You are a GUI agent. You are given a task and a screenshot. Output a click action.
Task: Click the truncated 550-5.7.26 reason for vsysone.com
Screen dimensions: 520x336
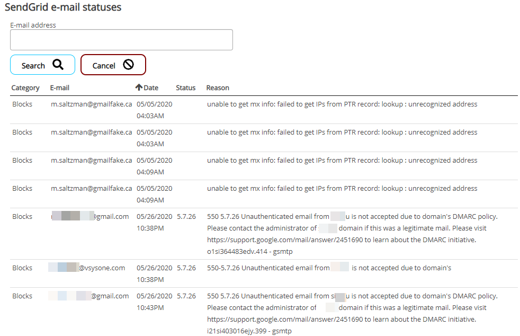(328, 268)
